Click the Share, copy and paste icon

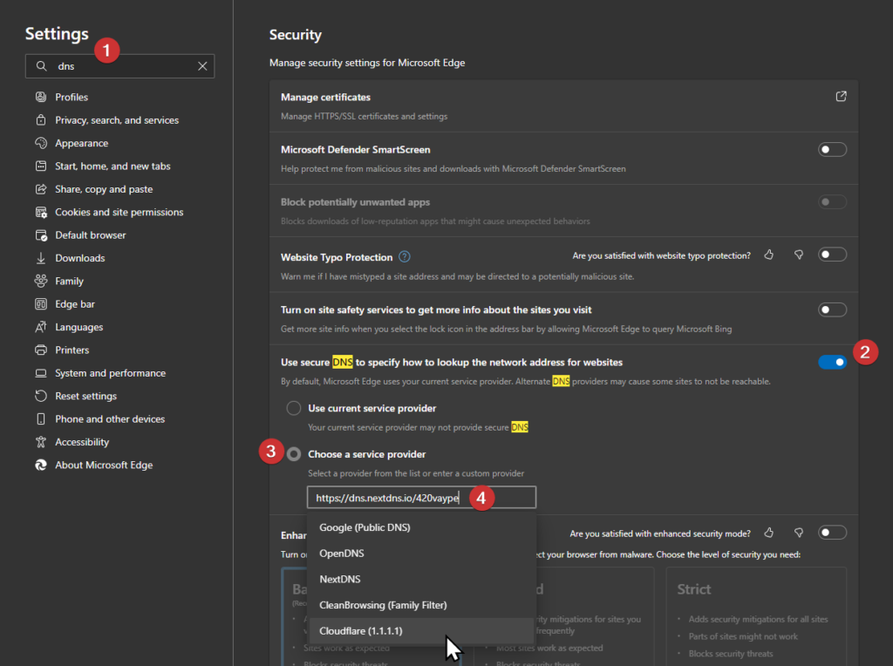click(x=41, y=189)
